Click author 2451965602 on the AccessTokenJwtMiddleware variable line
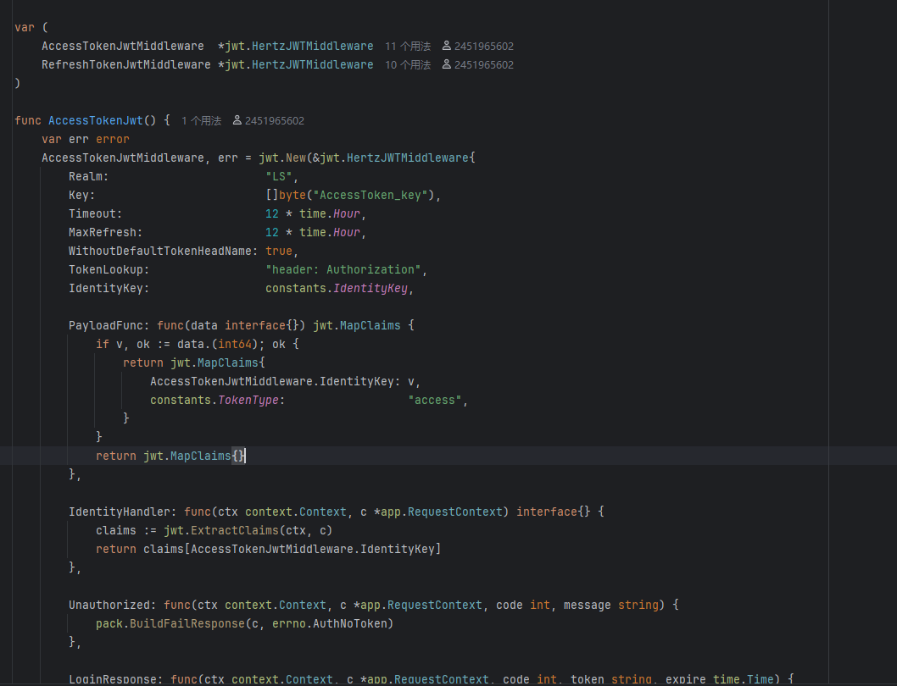The height and width of the screenshot is (686, 897). (x=484, y=47)
